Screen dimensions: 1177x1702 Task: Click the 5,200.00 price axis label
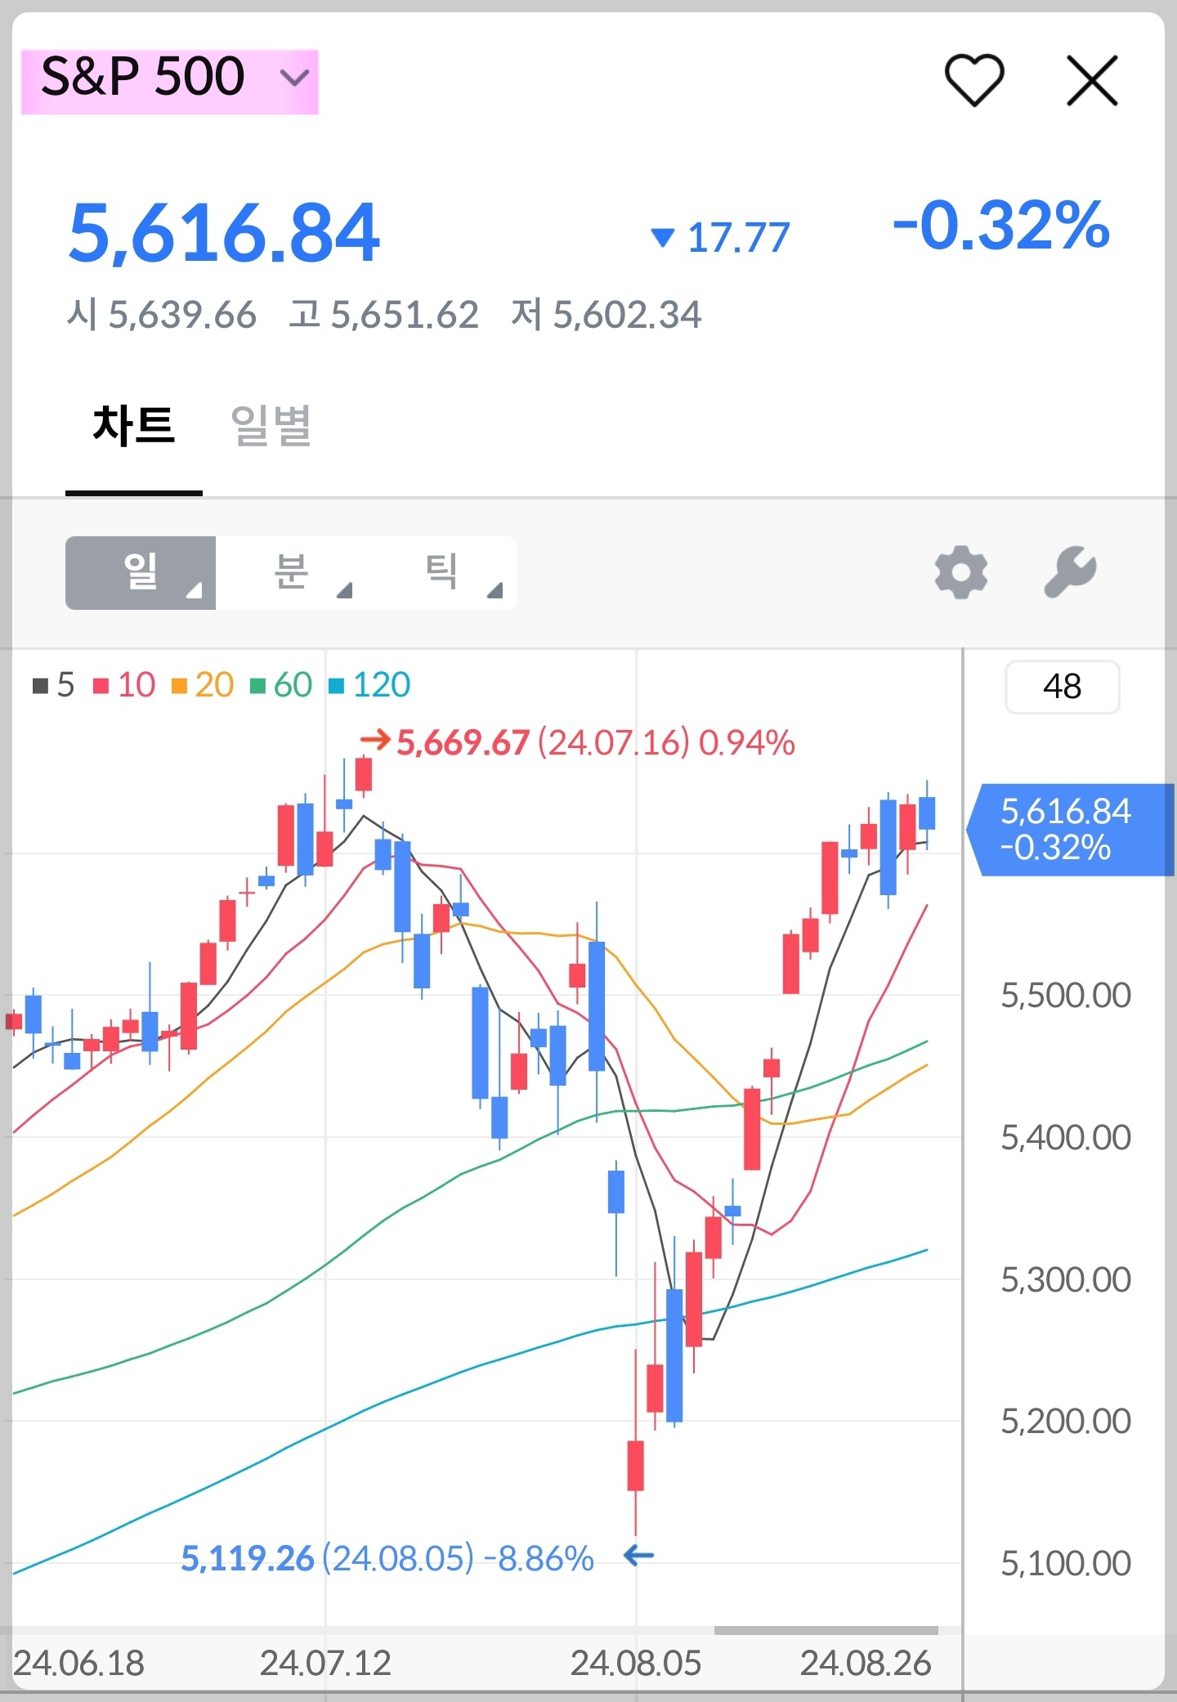click(x=1066, y=1421)
